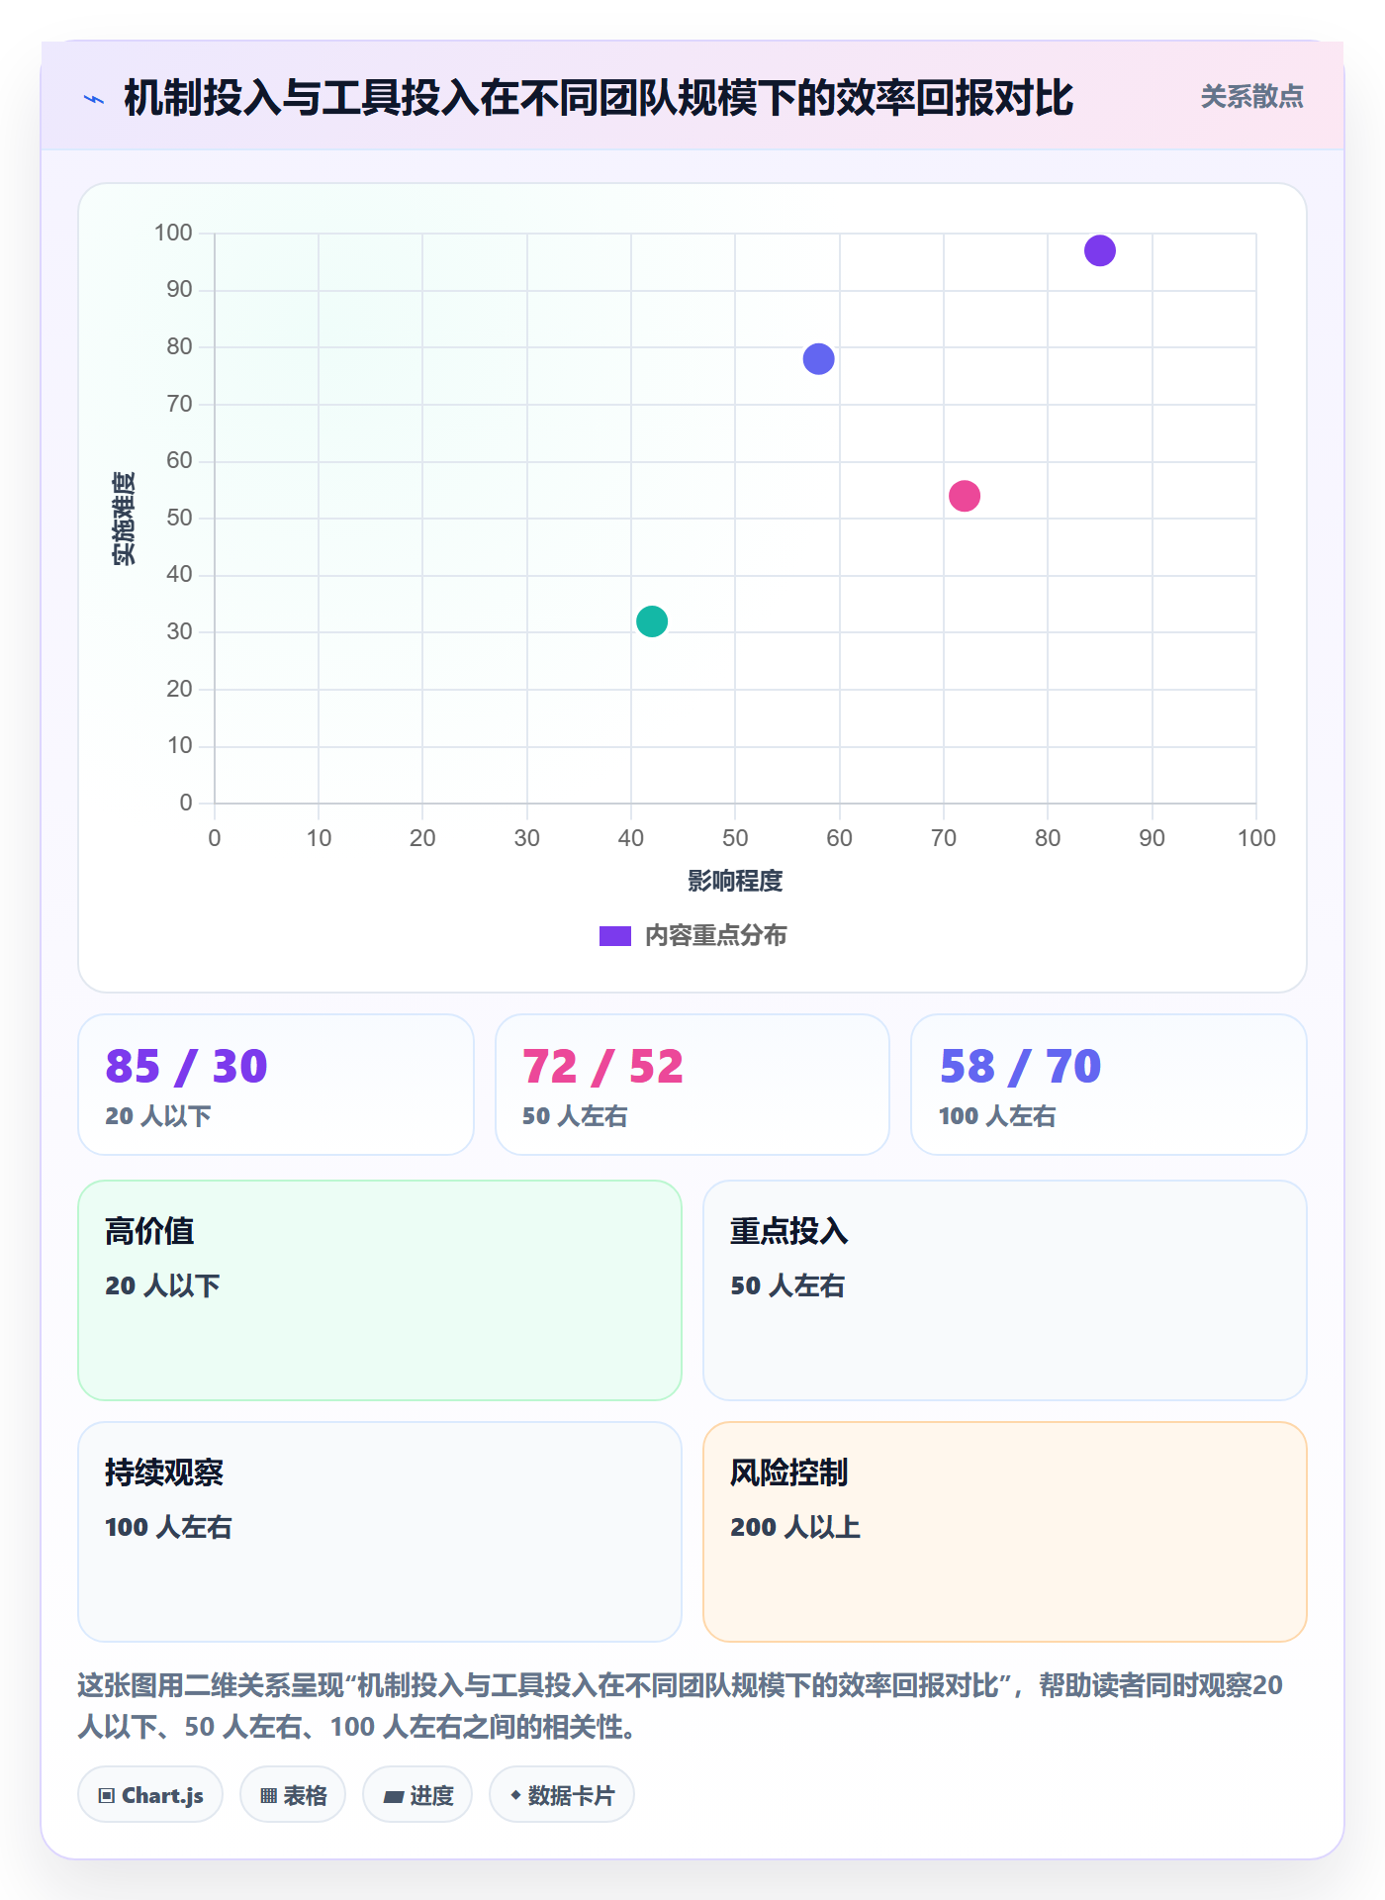Click the chart title about 机制投入与工具投入

tap(599, 98)
